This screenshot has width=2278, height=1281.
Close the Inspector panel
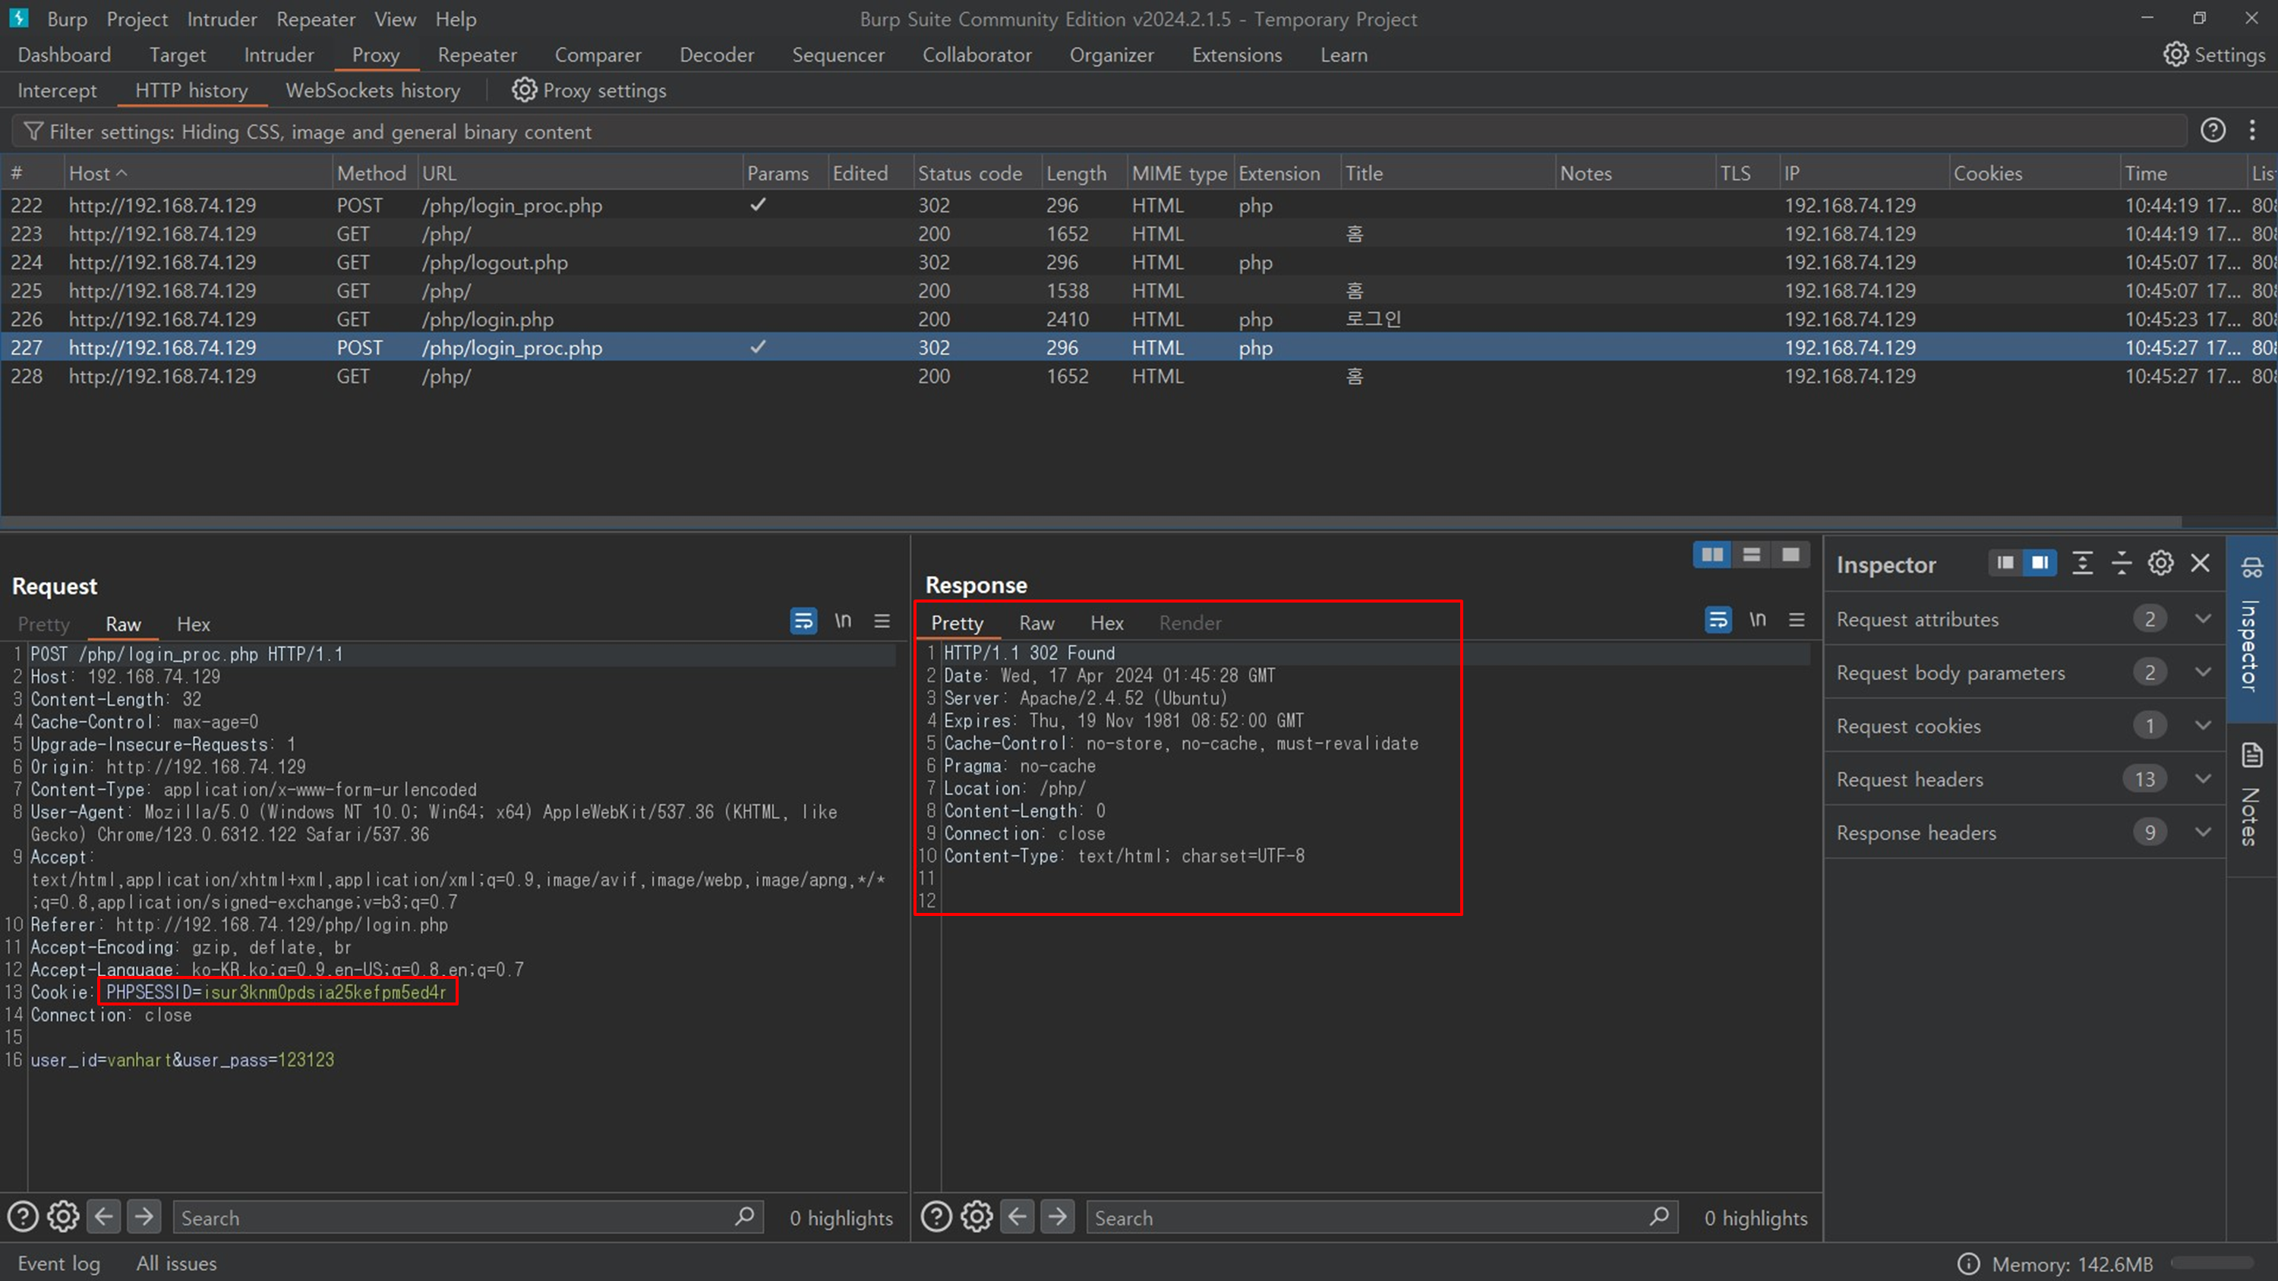[2201, 563]
